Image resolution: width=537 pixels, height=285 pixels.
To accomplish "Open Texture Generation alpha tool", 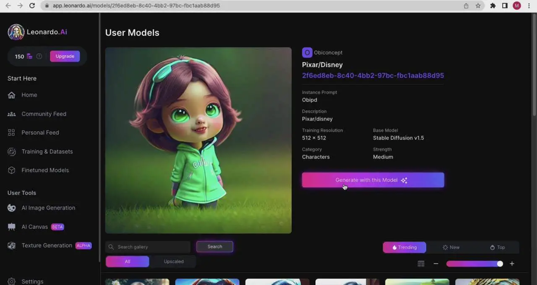I will [x=47, y=246].
